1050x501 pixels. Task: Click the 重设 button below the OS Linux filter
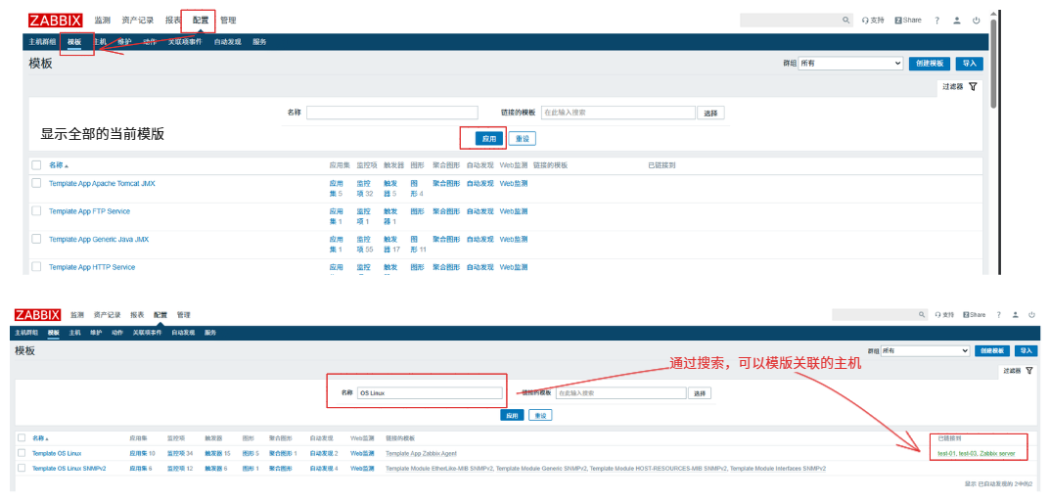click(x=540, y=415)
